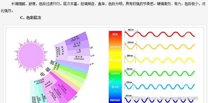This screenshot has height=103, width=208.
Task: Click the "YELLOW" label on the spectrum bar
Action: click(x=115, y=60)
